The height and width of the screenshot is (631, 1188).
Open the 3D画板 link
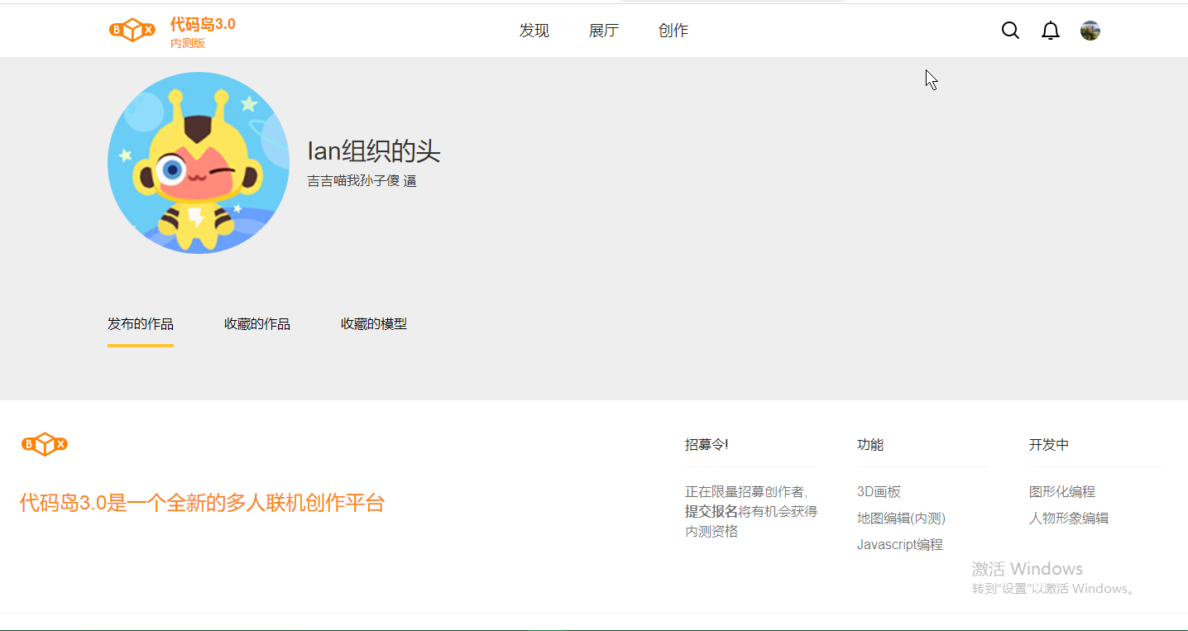coord(879,491)
